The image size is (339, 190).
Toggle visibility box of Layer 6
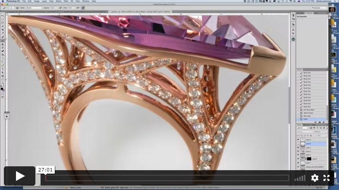click(298, 143)
